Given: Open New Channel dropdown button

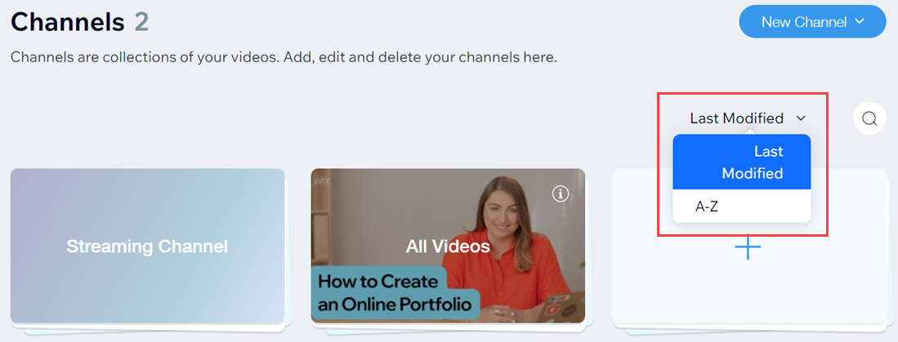Looking at the screenshot, I should [813, 22].
